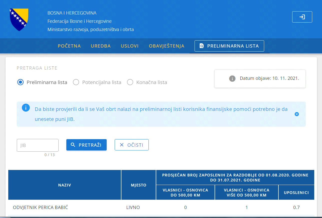Click the Bosnia and Herzegovina coat of arms logo
The image size is (322, 218).
[x=19, y=20]
